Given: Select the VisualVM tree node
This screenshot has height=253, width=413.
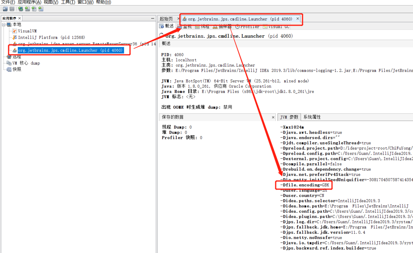Looking at the screenshot, I should [27, 31].
